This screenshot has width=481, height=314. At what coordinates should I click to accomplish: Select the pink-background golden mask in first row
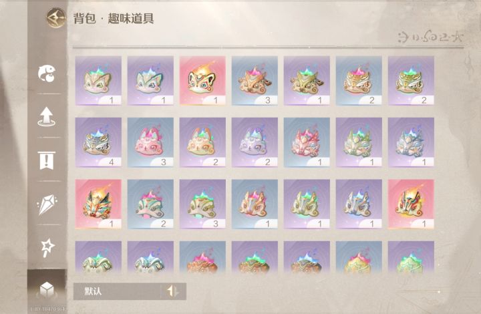(x=202, y=81)
